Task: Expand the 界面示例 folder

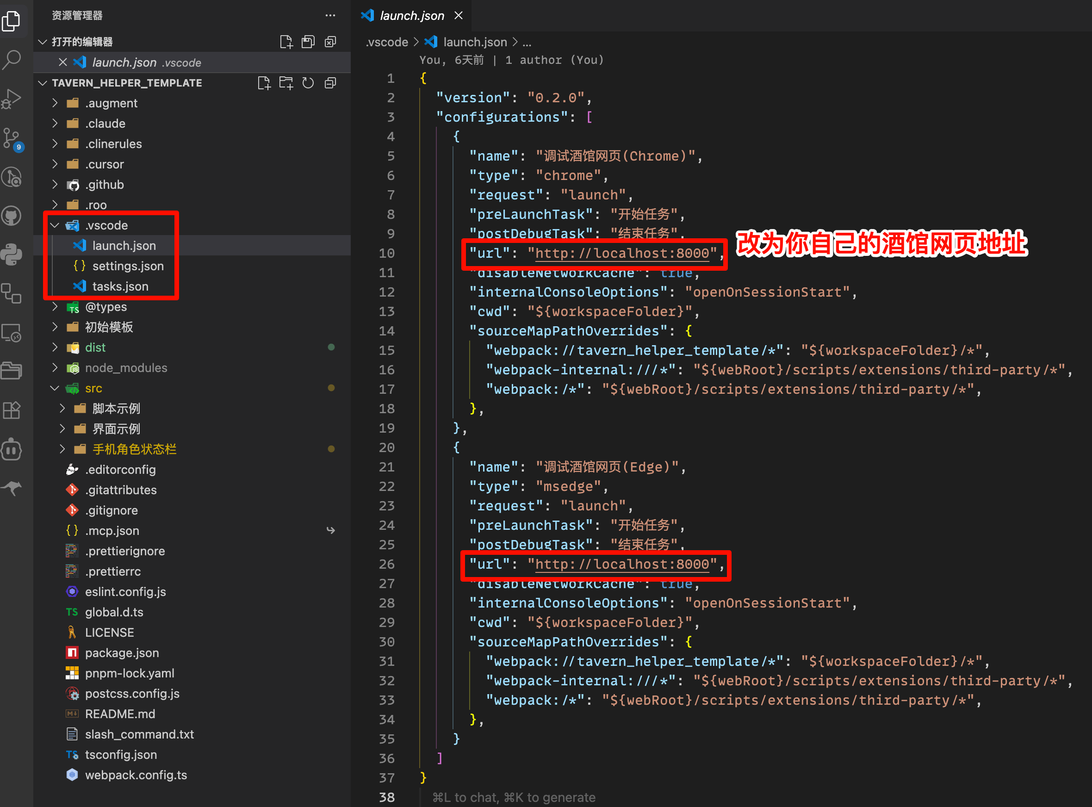Action: (x=192, y=429)
